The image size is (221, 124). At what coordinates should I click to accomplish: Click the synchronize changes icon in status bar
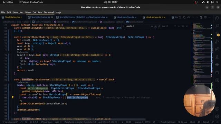click(21, 122)
